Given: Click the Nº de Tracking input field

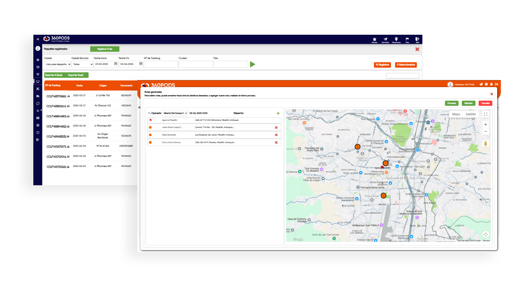Looking at the screenshot, I should click(x=161, y=65).
